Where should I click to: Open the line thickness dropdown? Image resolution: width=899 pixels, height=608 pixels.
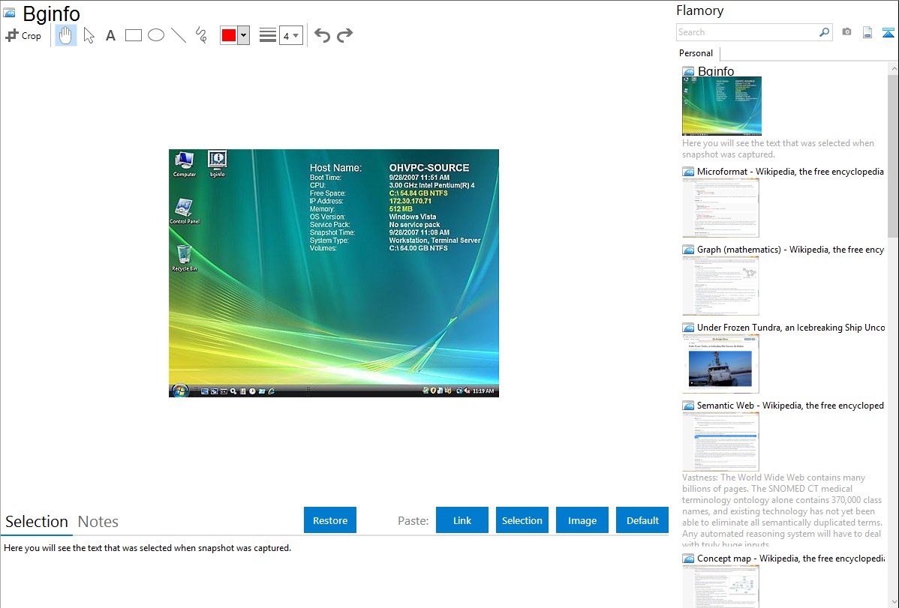coord(290,35)
